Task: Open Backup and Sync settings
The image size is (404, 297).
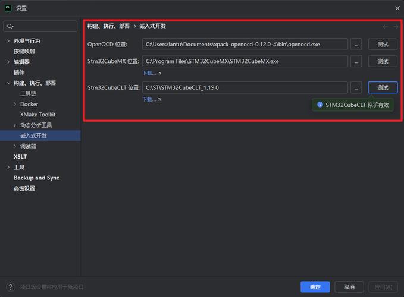Action: click(36, 178)
